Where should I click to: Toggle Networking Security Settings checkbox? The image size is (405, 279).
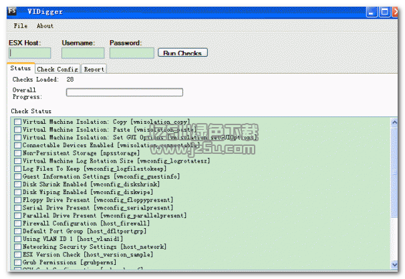click(x=17, y=247)
